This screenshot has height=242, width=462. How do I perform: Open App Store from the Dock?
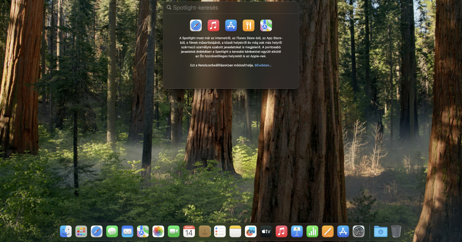click(343, 231)
